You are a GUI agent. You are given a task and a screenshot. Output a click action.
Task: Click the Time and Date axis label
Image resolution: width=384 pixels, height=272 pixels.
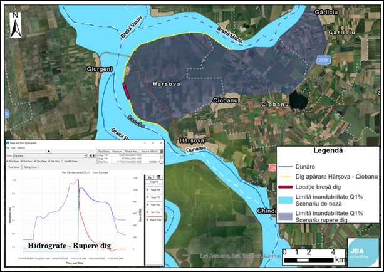(x=75, y=263)
